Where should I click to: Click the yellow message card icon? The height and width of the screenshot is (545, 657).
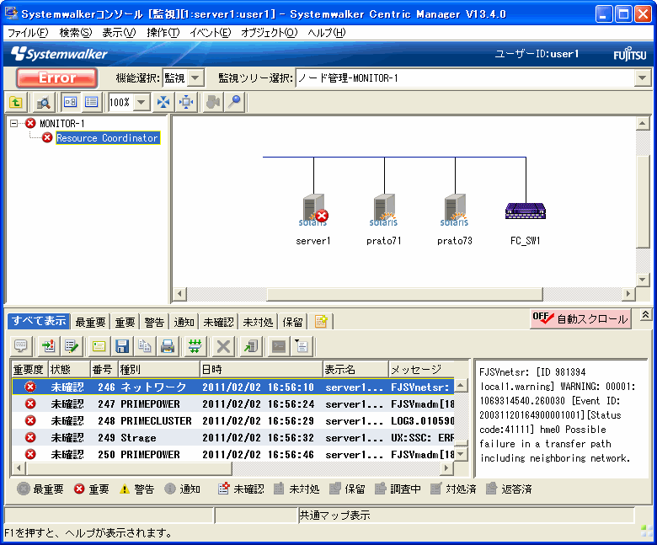click(99, 346)
